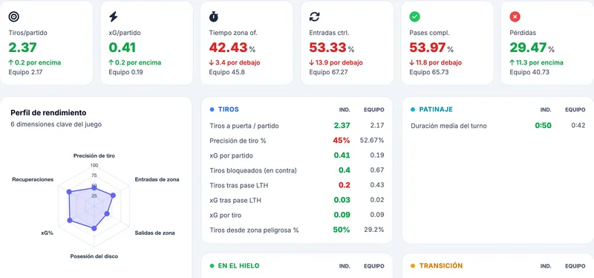The width and height of the screenshot is (594, 278).
Task: Click the EQUIPO column header in PATINAJE
Action: click(575, 109)
